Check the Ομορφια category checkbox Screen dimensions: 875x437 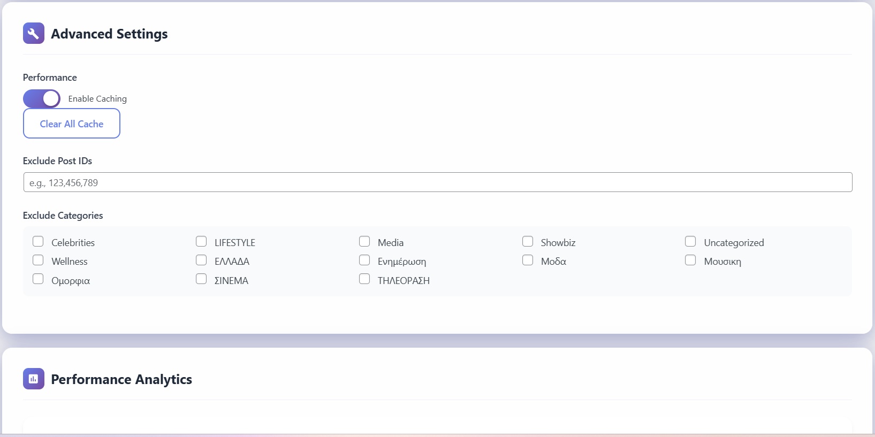point(38,279)
